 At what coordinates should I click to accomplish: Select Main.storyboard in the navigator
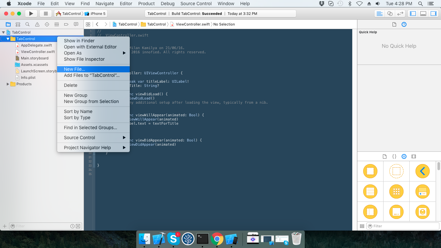(35, 58)
